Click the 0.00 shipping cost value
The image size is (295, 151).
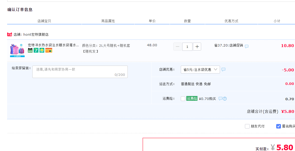[289, 84]
